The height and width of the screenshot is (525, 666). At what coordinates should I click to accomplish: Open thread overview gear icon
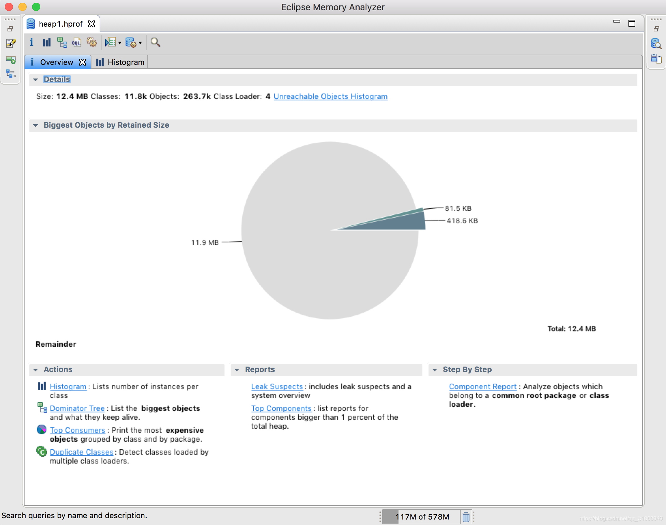click(x=91, y=42)
